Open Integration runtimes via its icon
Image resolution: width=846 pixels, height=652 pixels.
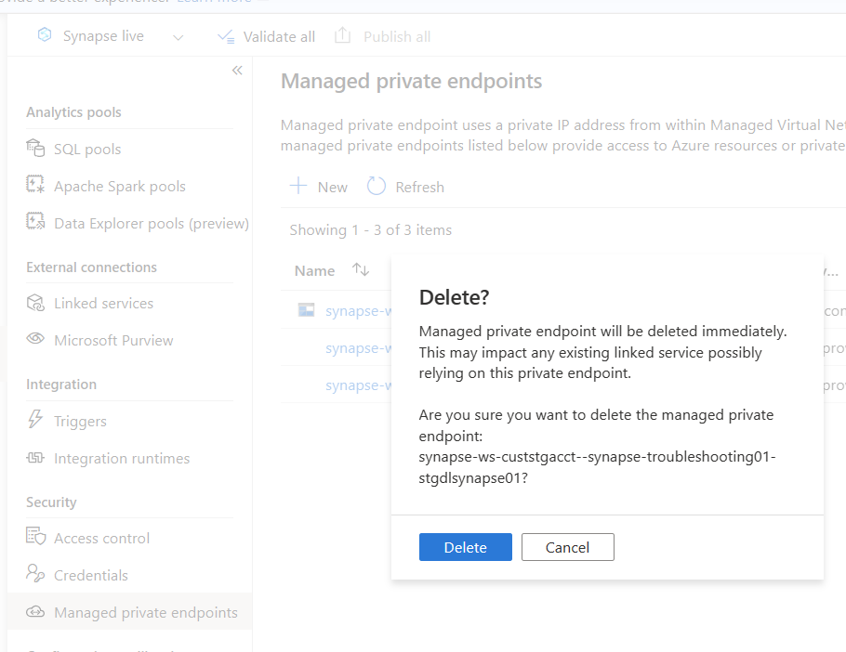[34, 458]
